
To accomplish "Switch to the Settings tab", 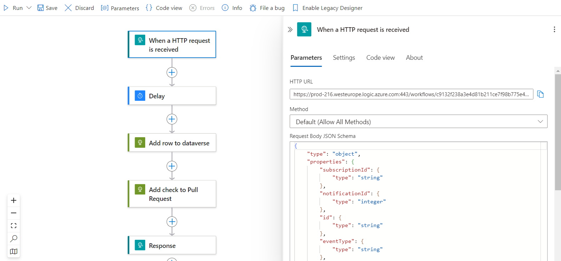I will [344, 58].
